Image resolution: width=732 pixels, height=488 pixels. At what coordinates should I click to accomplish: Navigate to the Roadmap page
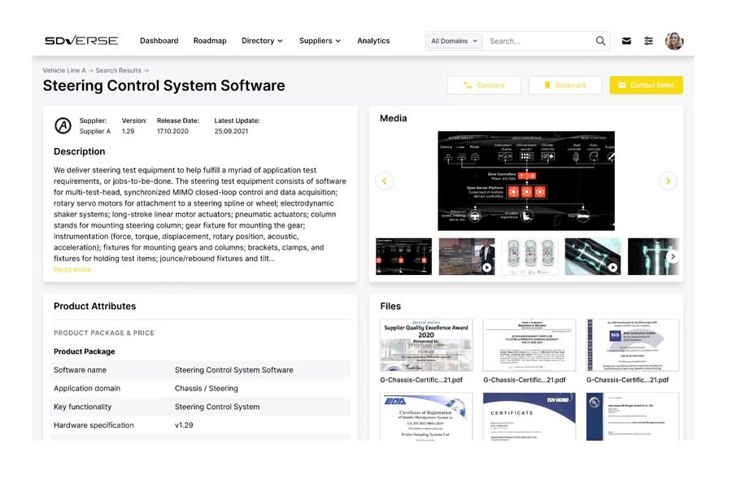(x=210, y=41)
